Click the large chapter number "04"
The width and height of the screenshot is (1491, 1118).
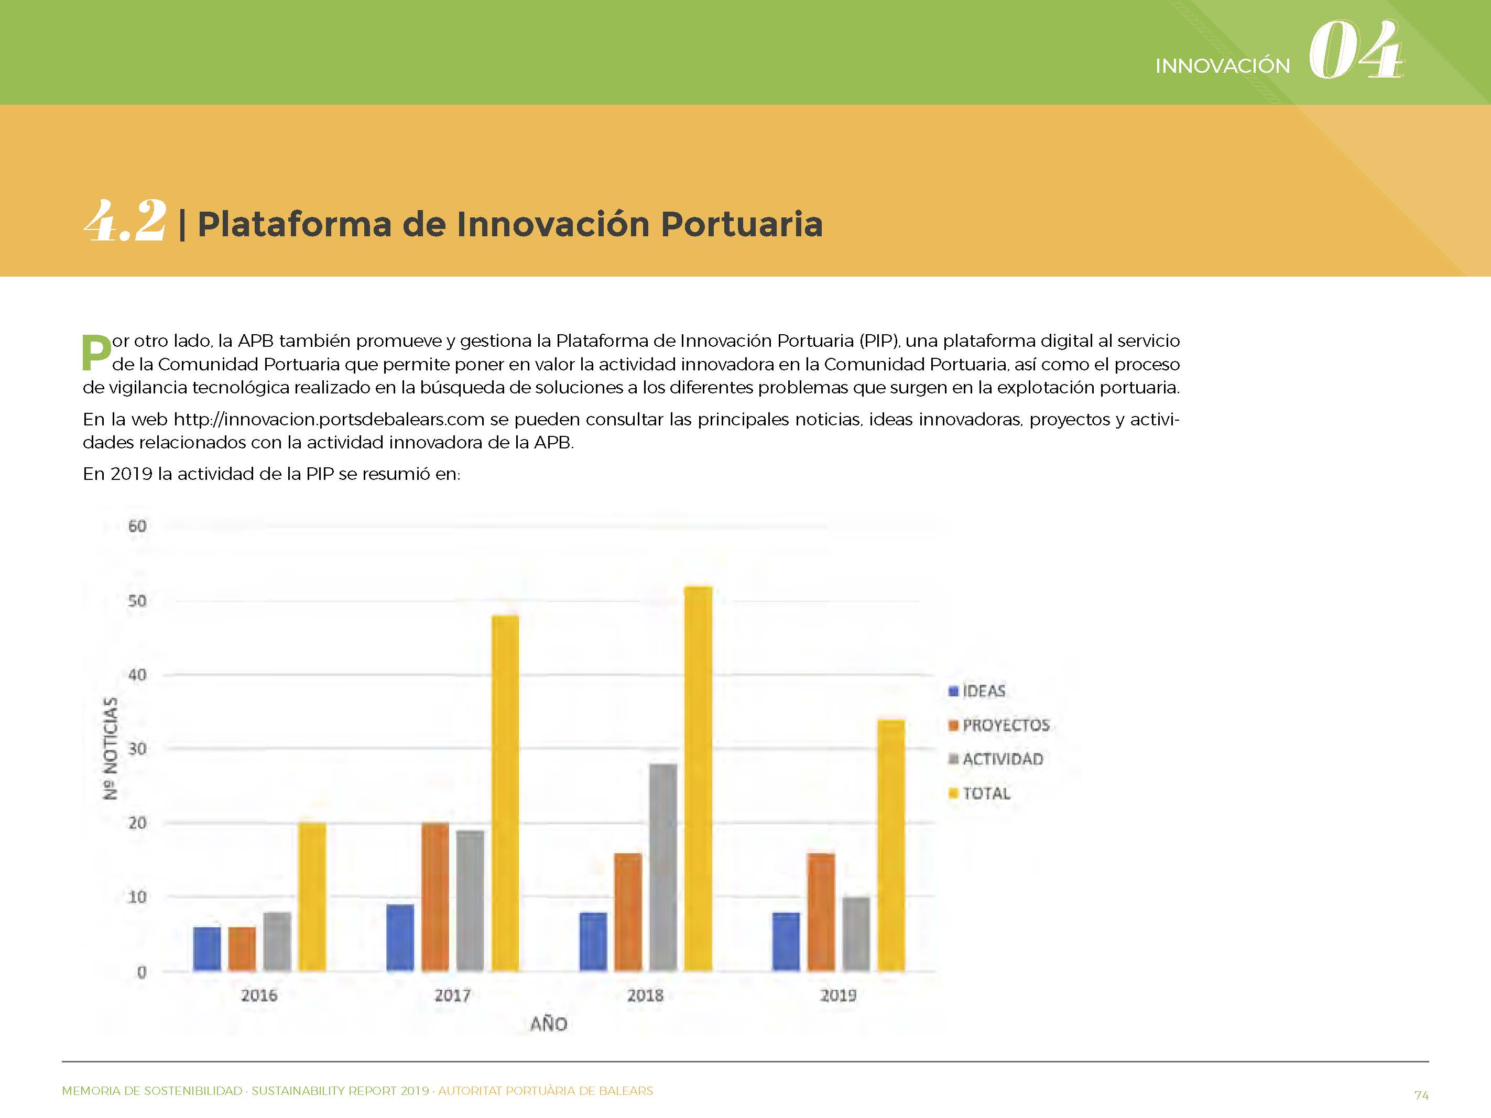coord(1356,49)
